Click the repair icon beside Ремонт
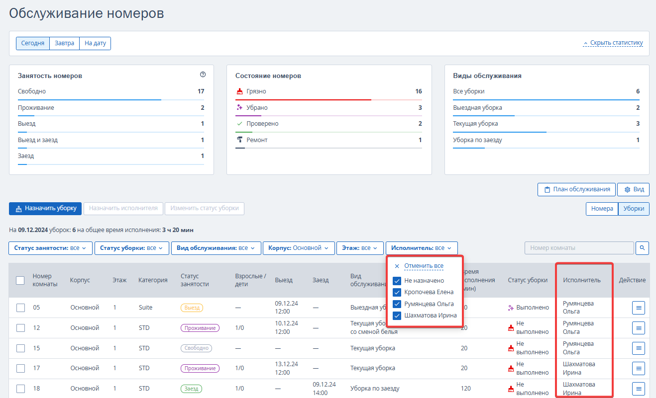The width and height of the screenshot is (656, 398). coord(239,140)
